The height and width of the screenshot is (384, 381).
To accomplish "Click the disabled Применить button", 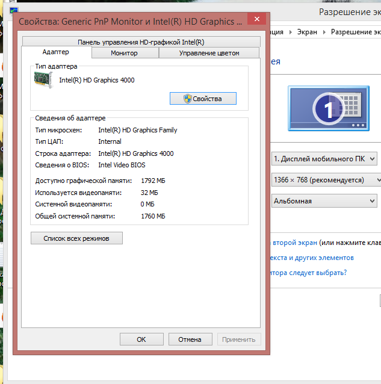I will (239, 339).
